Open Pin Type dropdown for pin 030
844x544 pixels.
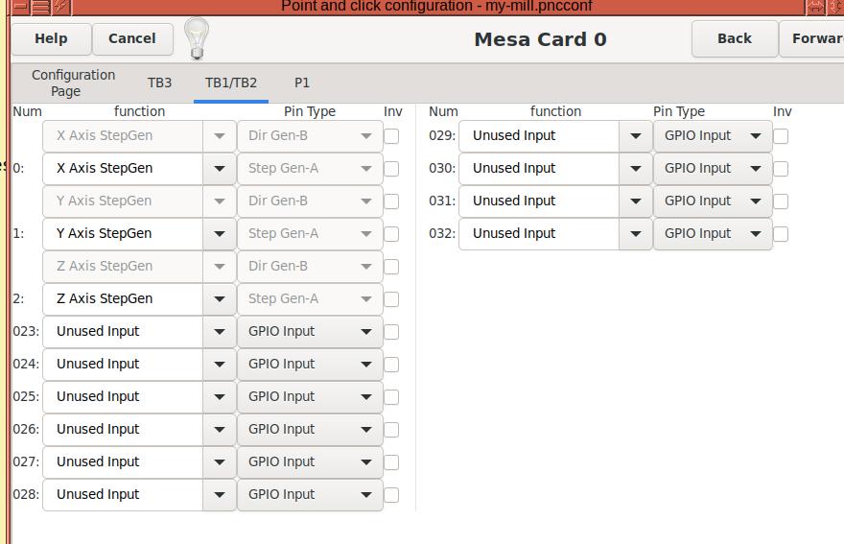pyautogui.click(x=713, y=169)
